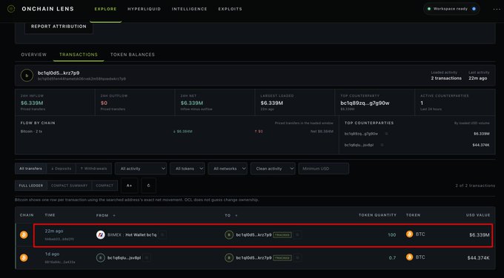This screenshot has height=278, width=504.
Task: Open transaction hash under 1d ago
Action: coord(60,262)
